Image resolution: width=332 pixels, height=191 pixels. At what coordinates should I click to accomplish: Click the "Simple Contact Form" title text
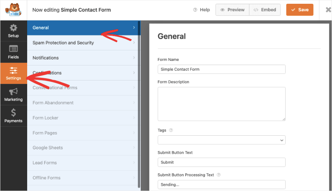86,10
